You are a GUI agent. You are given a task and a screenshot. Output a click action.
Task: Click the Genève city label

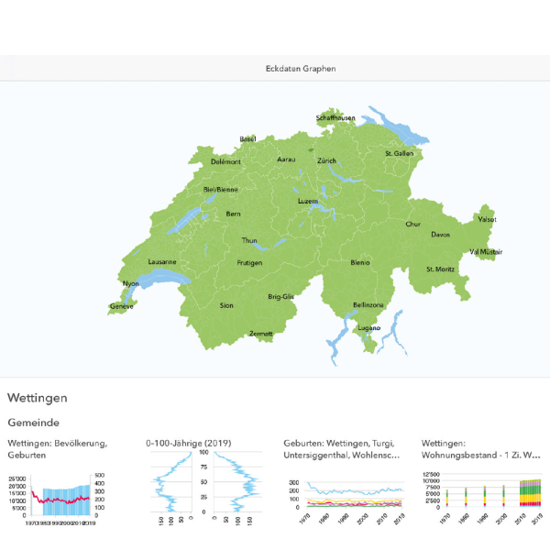coord(121,306)
